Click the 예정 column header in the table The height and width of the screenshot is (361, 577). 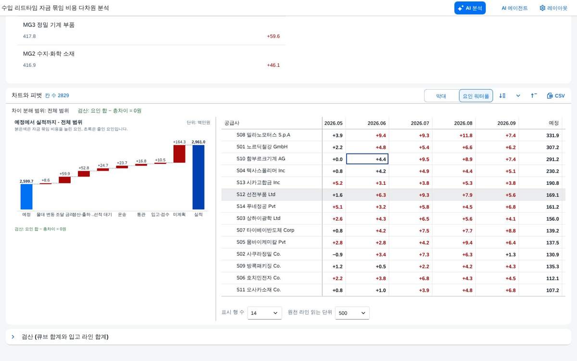click(x=540, y=123)
